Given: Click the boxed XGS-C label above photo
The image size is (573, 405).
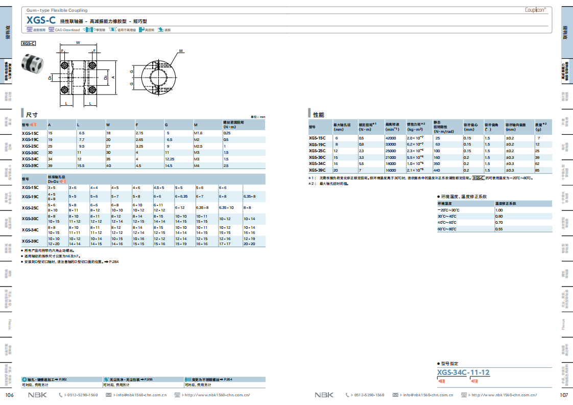Looking at the screenshot, I should (x=29, y=43).
